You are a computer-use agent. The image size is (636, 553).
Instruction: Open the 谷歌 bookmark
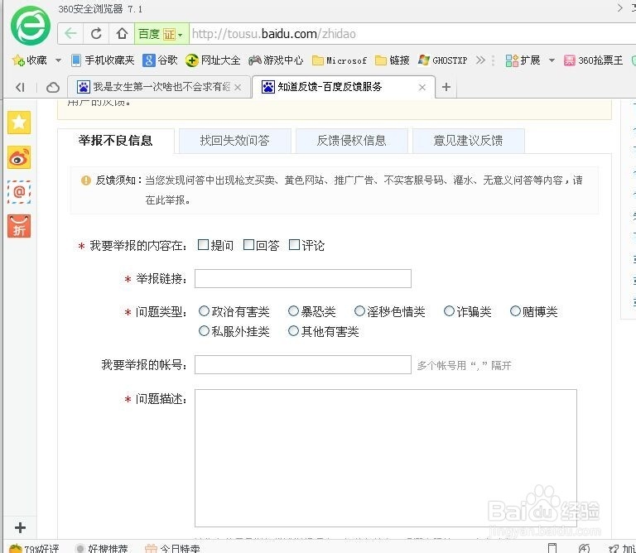160,60
